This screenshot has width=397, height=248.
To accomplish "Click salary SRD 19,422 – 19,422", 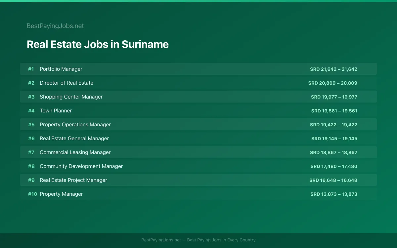I will (333, 125).
